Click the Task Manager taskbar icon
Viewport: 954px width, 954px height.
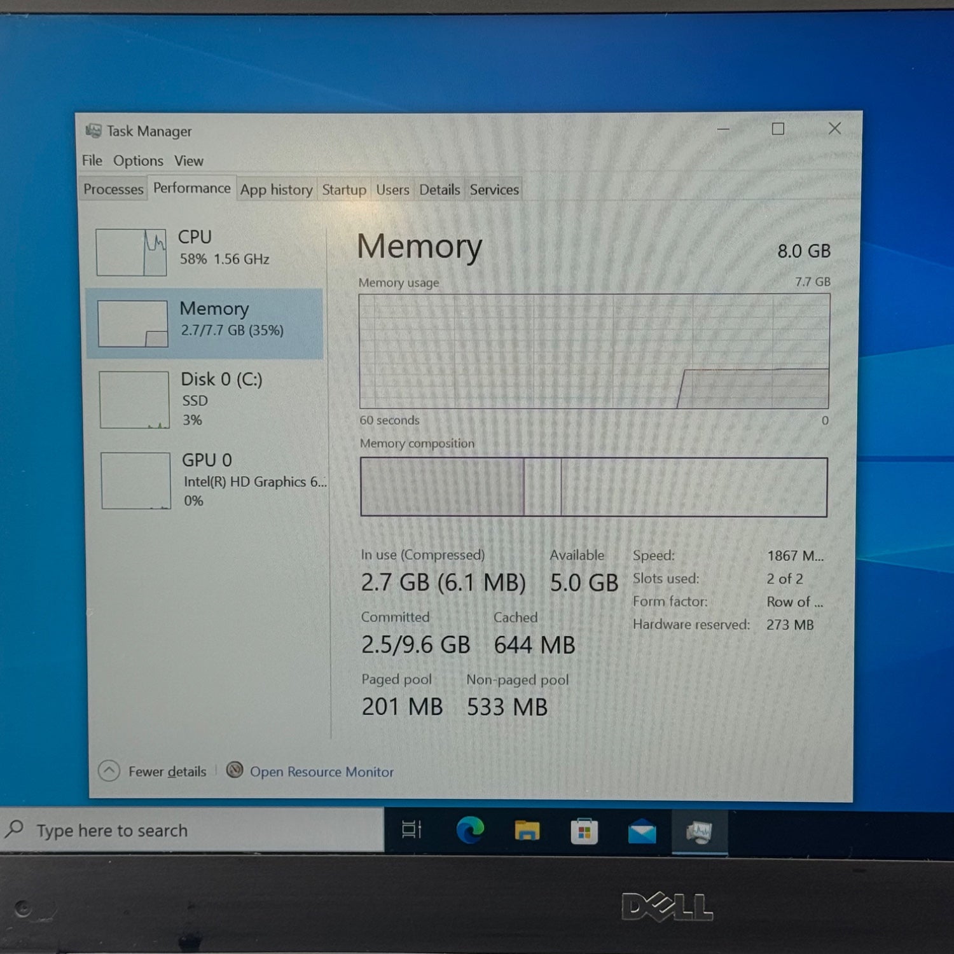(699, 832)
